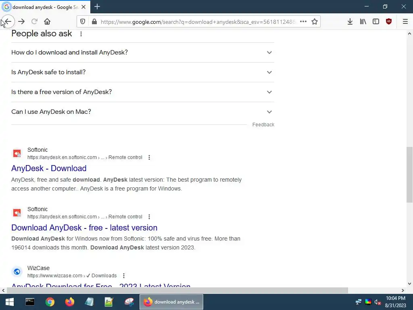
Task: Open the Windows Start menu
Action: (10, 302)
